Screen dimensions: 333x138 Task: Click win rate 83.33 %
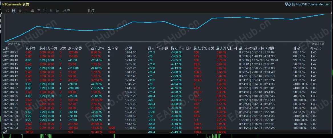[299, 80]
